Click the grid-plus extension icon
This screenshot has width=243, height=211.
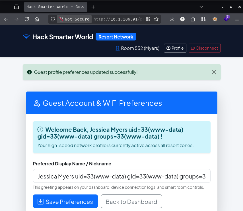coord(203,19)
